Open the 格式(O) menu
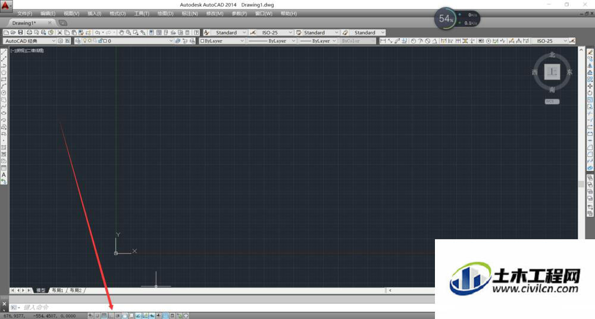 118,14
